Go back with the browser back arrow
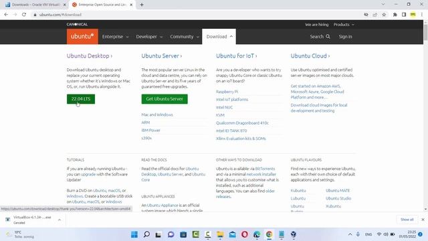The height and width of the screenshot is (241, 428). tap(6, 15)
